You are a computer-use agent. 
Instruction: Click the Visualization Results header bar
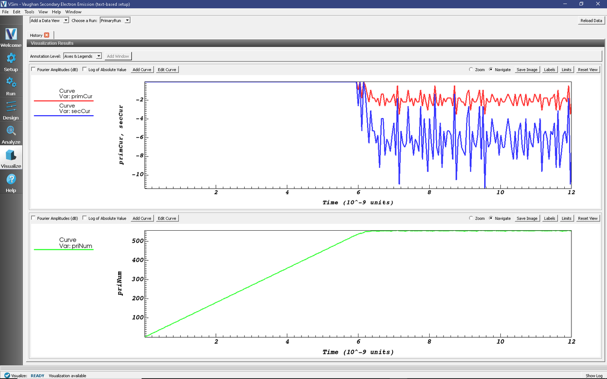(x=316, y=43)
